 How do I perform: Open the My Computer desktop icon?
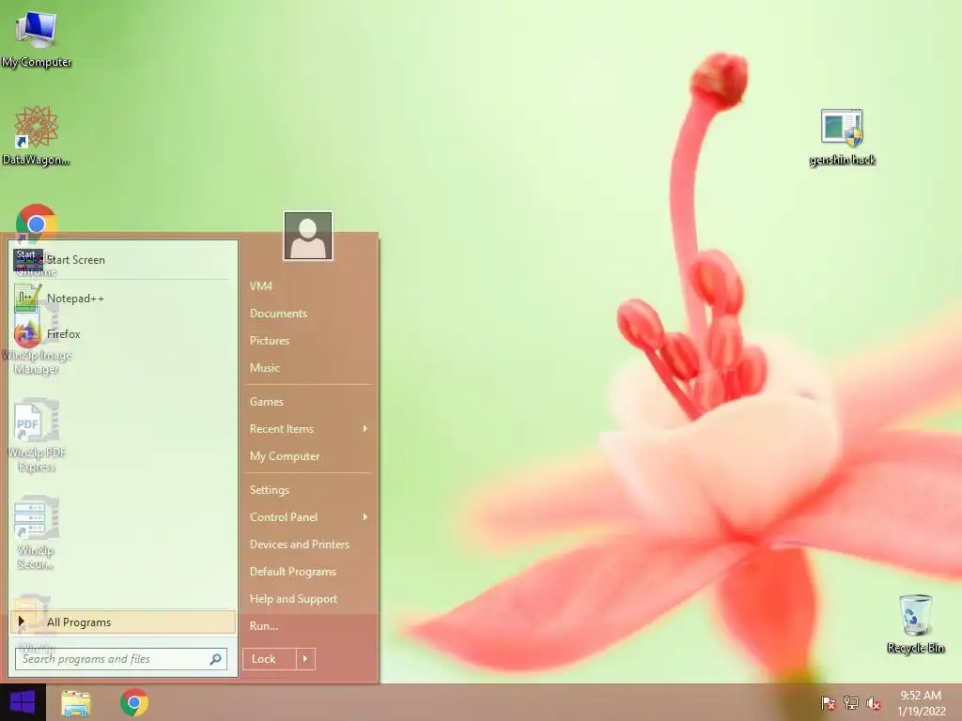click(x=37, y=39)
